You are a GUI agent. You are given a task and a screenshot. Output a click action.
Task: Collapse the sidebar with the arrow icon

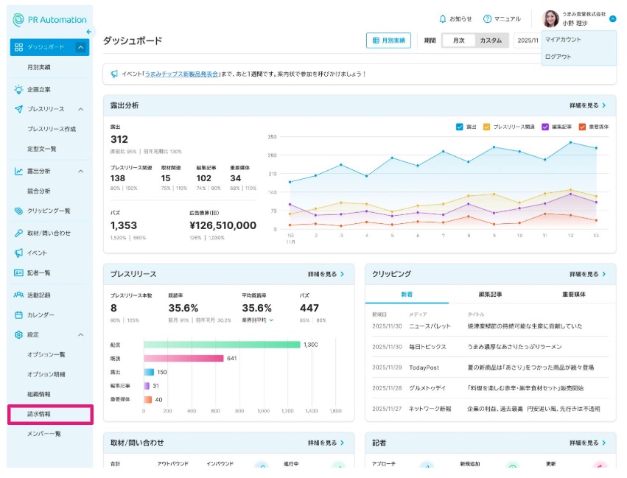point(90,32)
